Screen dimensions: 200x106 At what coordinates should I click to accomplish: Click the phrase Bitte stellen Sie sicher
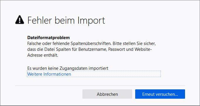pyautogui.click(x=134, y=44)
